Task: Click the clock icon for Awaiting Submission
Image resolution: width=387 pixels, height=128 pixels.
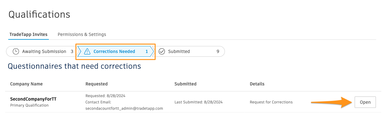Action: pyautogui.click(x=16, y=51)
